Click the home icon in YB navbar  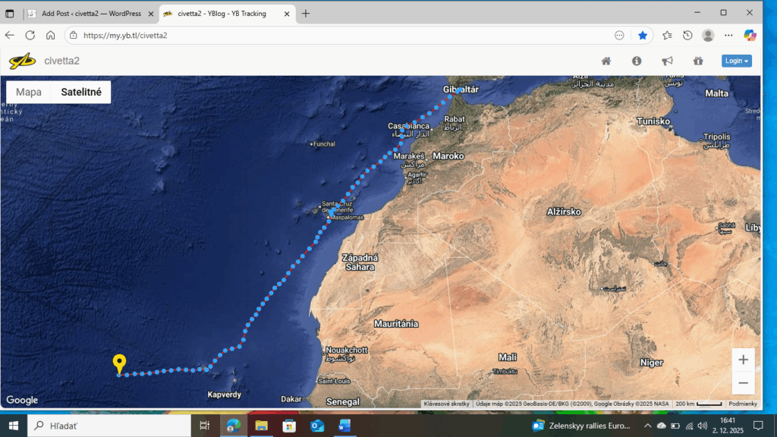coord(606,61)
